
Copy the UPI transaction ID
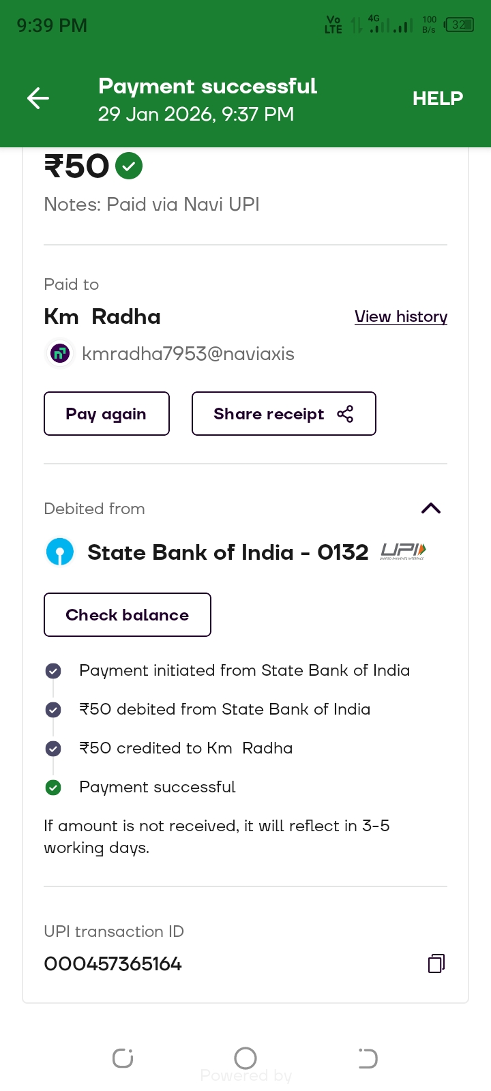436,963
